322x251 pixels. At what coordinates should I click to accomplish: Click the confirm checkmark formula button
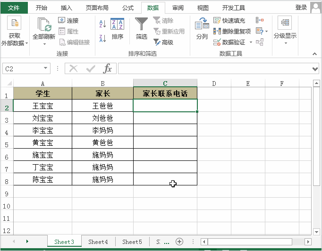point(91,68)
